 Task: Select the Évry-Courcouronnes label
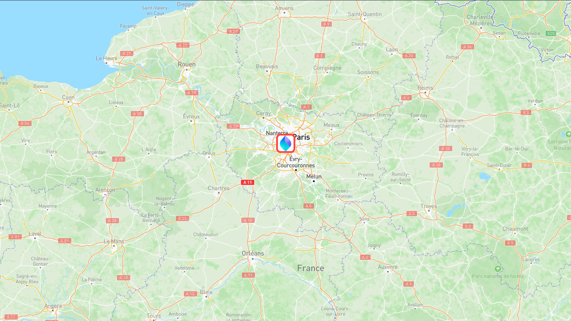click(296, 162)
